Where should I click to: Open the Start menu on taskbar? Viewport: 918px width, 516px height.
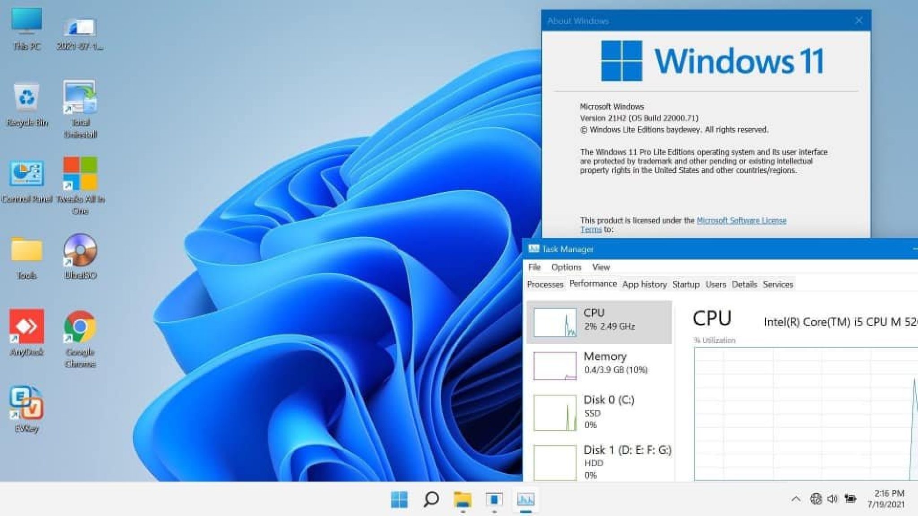399,499
